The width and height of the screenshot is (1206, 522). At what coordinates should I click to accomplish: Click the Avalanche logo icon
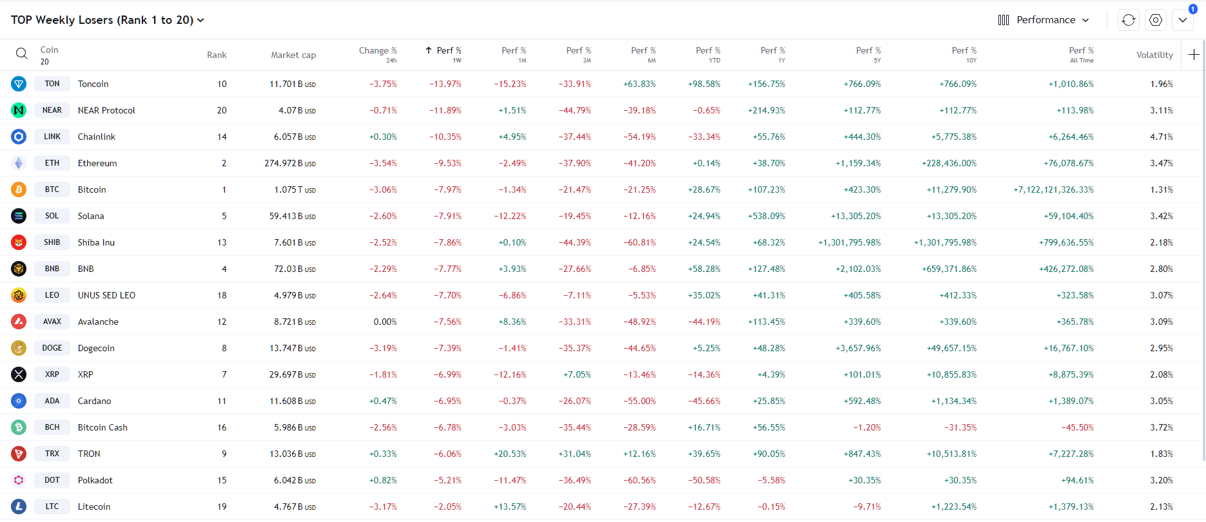click(19, 322)
